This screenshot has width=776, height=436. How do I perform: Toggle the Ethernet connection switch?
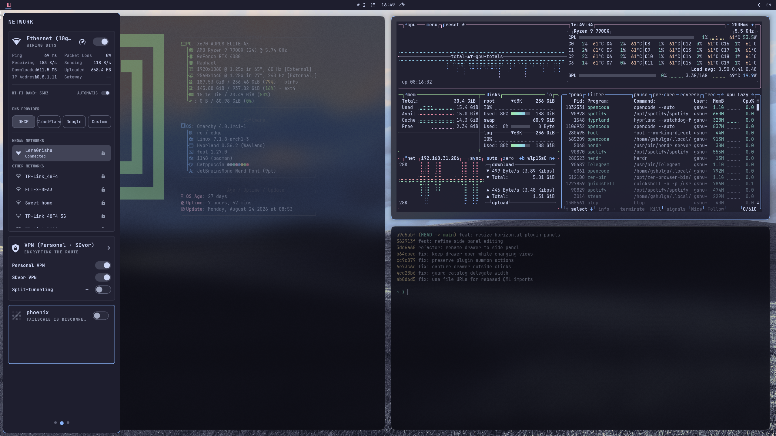point(101,42)
